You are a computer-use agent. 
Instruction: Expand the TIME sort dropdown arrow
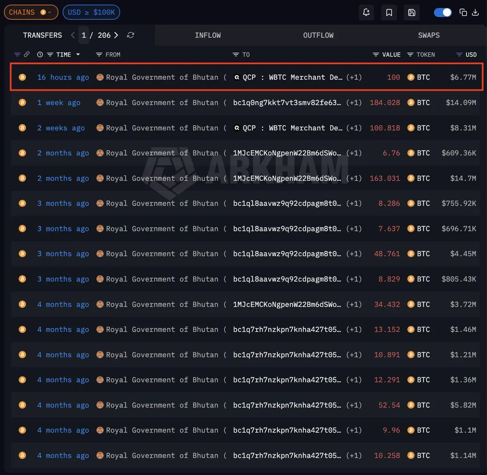coord(78,54)
